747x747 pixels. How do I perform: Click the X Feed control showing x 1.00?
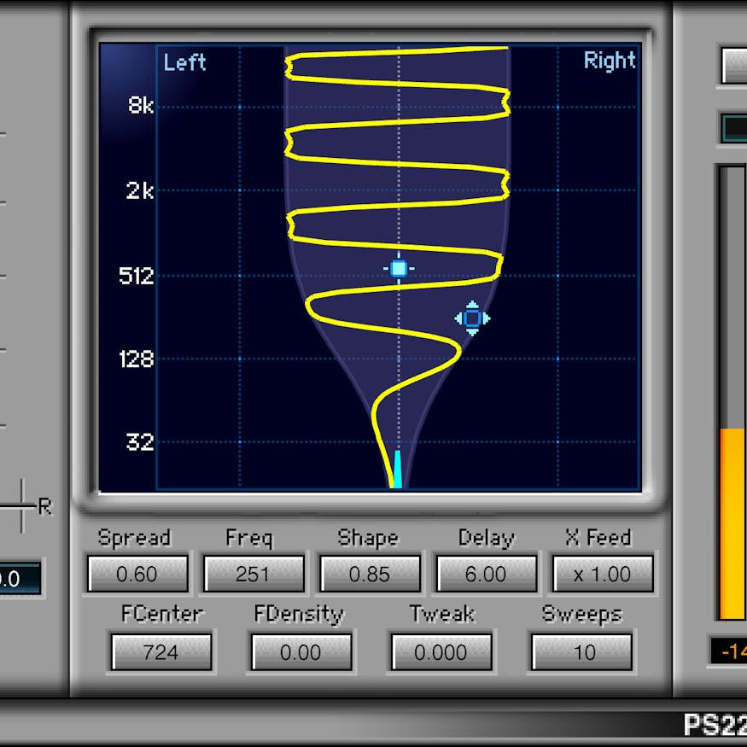(603, 574)
